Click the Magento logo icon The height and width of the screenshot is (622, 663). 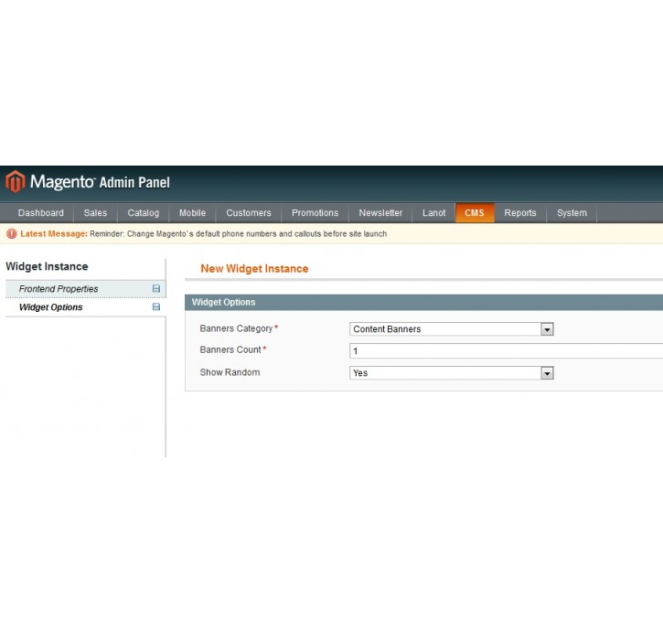(15, 181)
